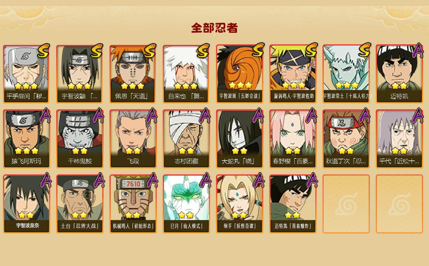Open the 飞段 ninja card
This screenshot has height=266, width=429.
[133, 139]
